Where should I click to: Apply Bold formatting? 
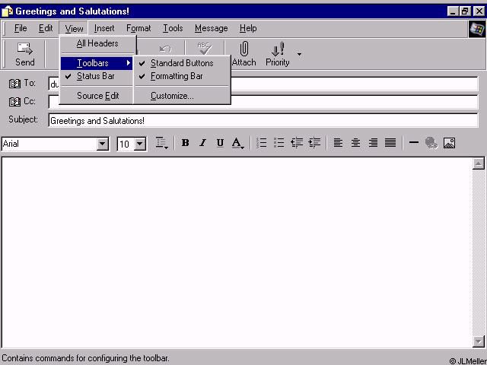pyautogui.click(x=186, y=143)
